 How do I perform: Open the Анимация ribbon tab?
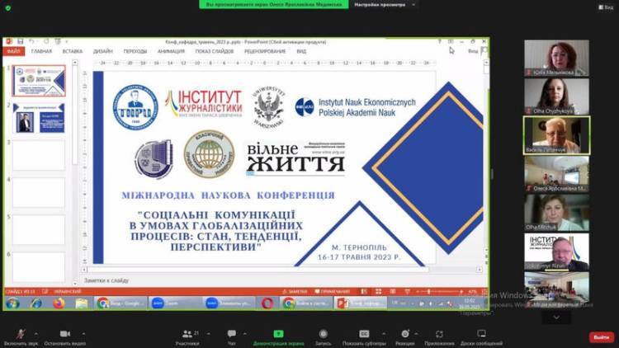pyautogui.click(x=171, y=51)
